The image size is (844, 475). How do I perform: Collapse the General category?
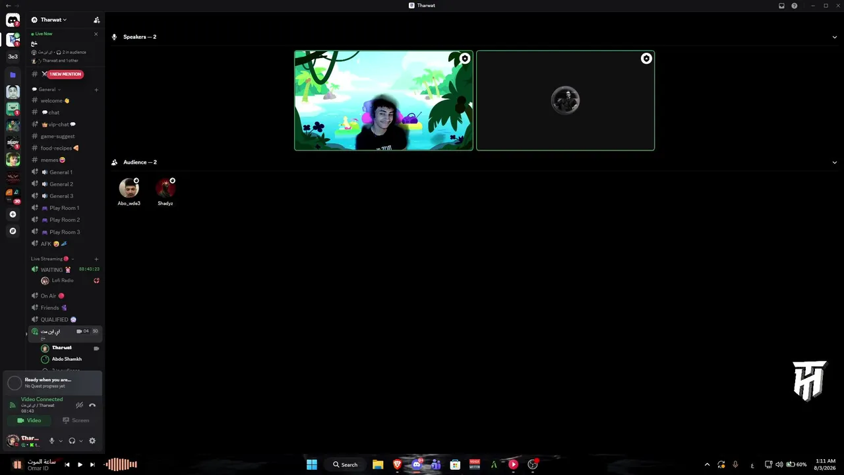click(47, 90)
